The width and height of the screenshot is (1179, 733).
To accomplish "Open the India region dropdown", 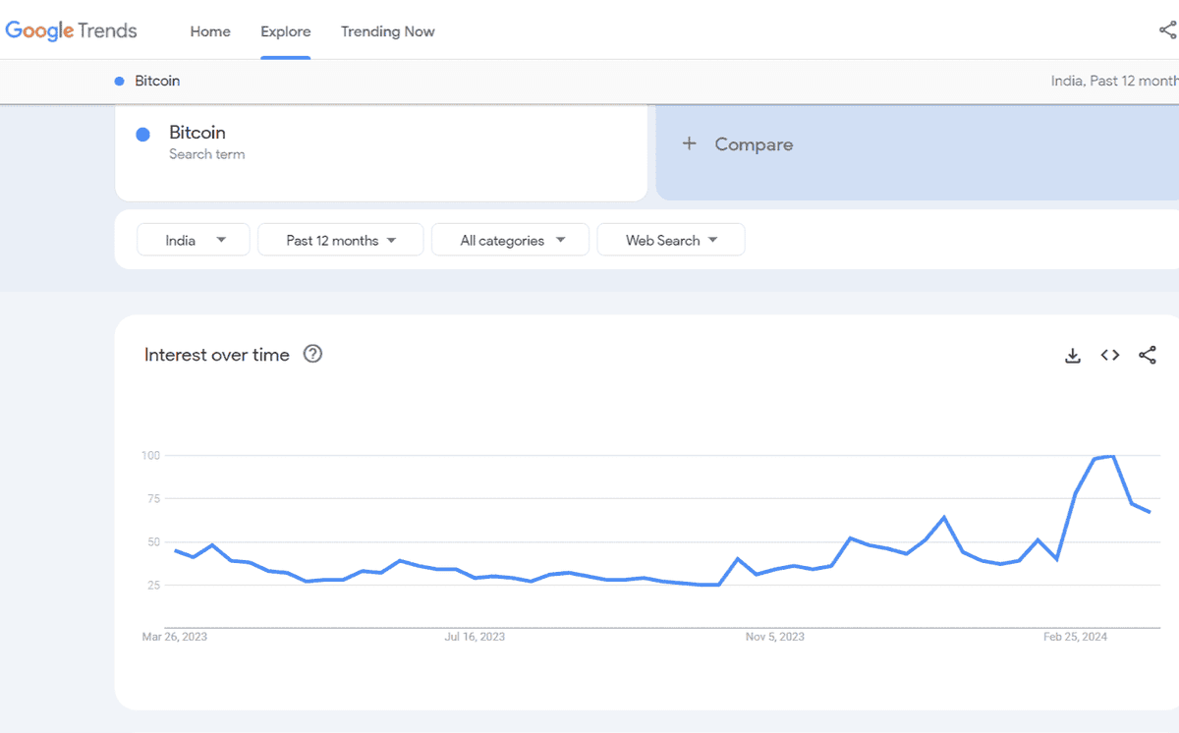I will coord(193,239).
